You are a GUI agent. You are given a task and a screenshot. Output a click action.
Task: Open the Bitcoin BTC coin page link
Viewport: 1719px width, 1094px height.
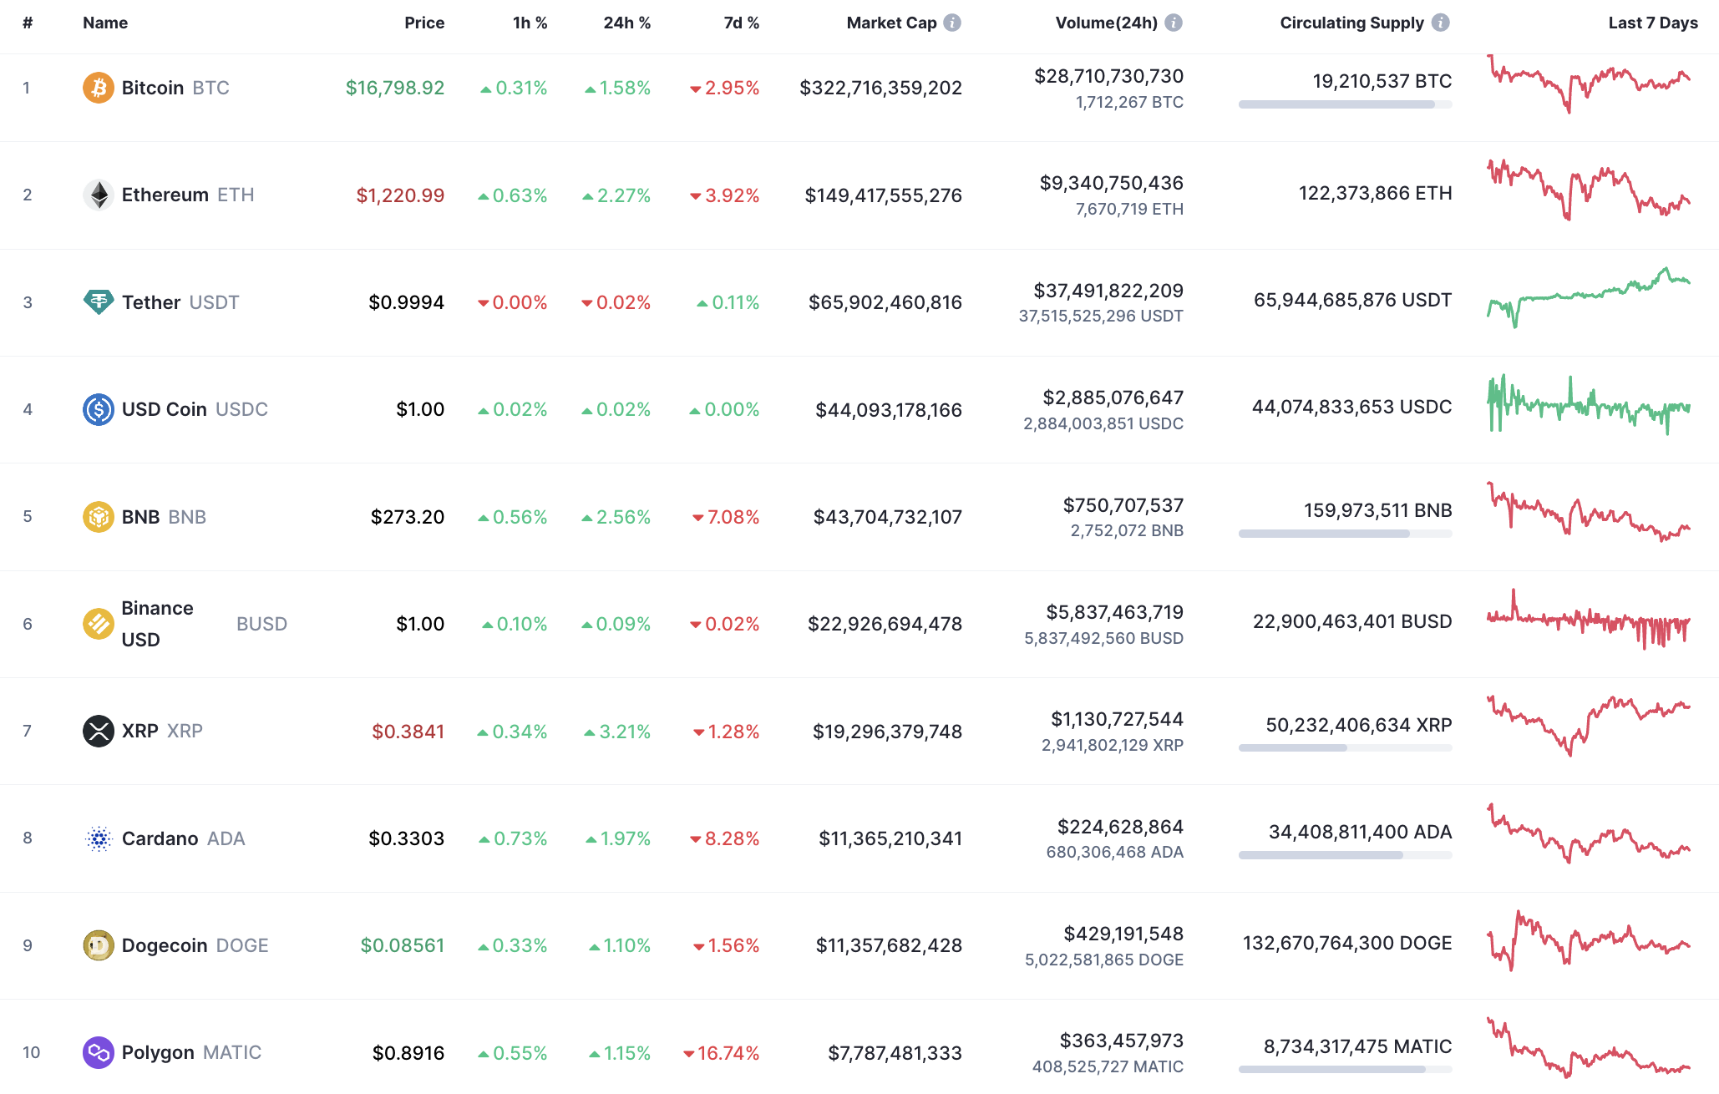point(153,87)
